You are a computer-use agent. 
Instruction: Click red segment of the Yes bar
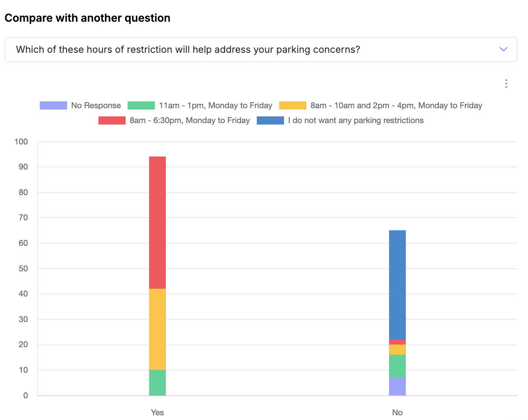[x=157, y=222]
